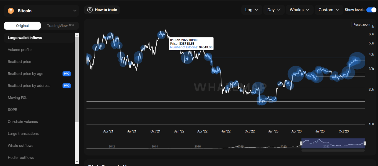The height and width of the screenshot is (166, 378).
Task: Click the sidebar scrollbar up arrow
Action: pyautogui.click(x=77, y=35)
